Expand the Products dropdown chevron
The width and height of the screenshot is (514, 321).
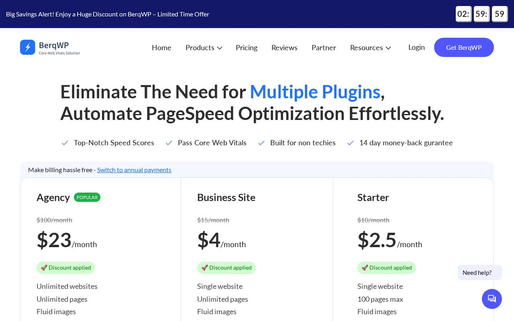[220, 48]
